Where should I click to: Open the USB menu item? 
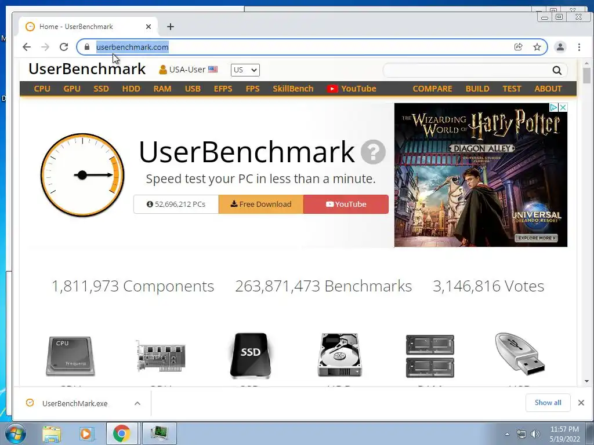coord(193,89)
